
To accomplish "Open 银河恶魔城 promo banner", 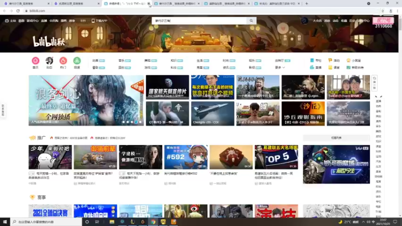I will click(x=336, y=164).
